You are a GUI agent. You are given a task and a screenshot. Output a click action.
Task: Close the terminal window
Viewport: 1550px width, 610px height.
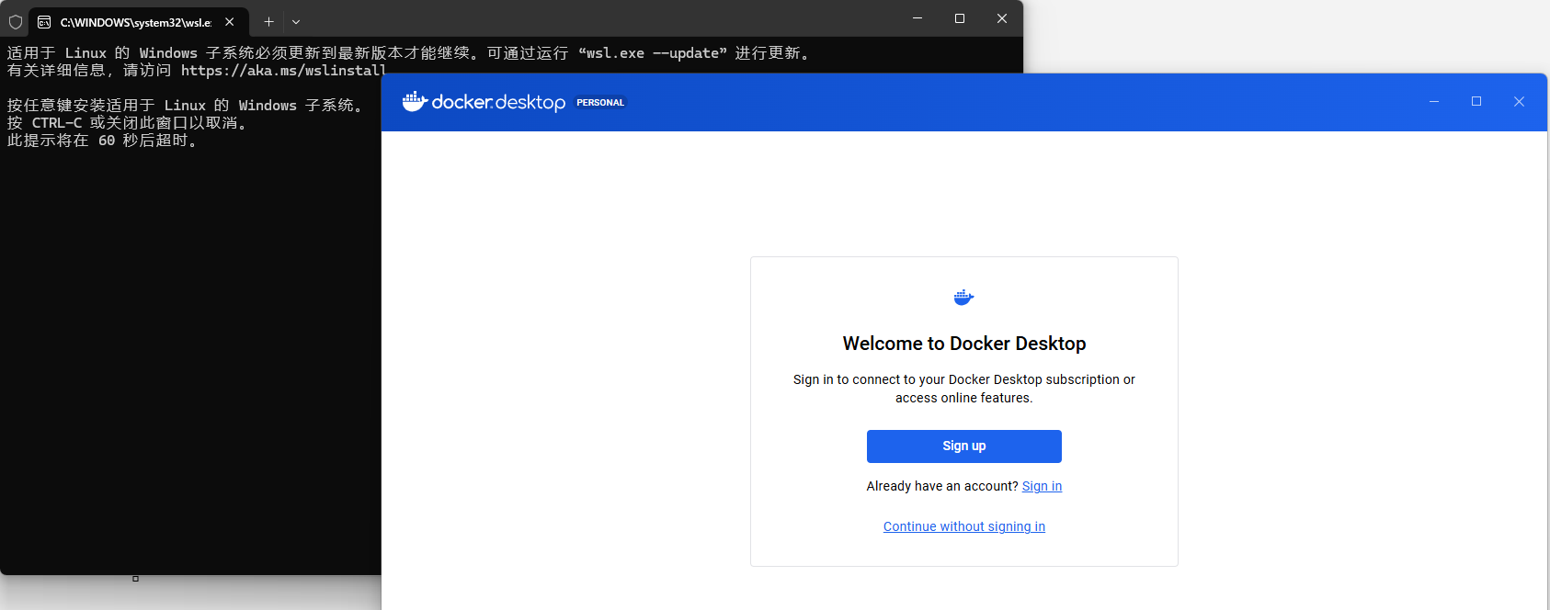tap(1002, 18)
